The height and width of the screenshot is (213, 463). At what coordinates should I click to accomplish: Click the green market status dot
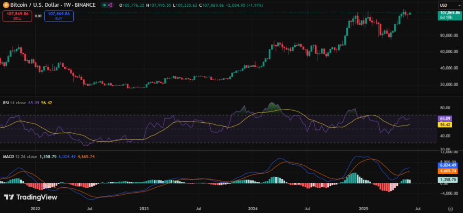pyautogui.click(x=104, y=5)
